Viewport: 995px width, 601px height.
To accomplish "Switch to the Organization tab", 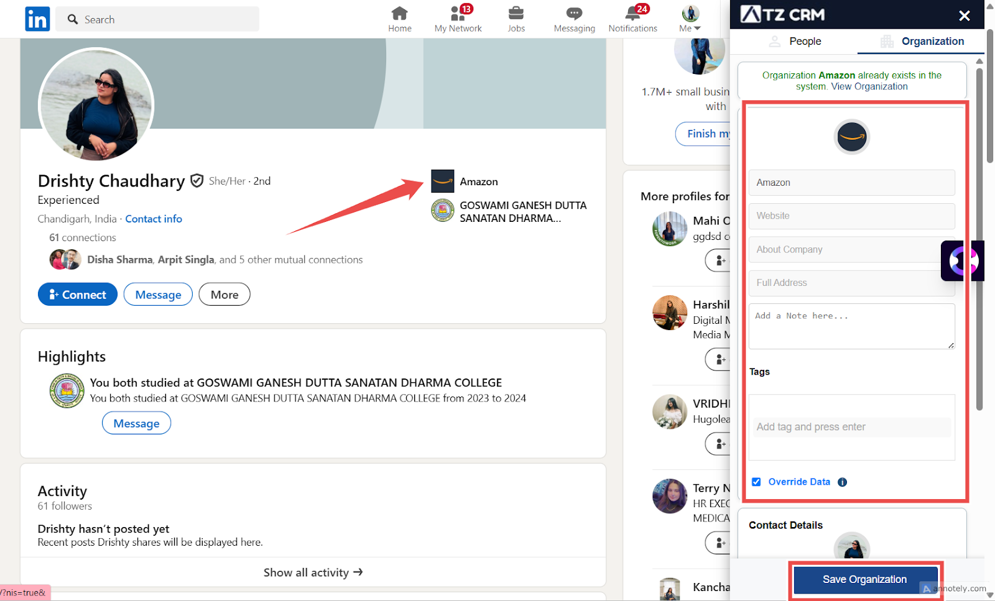I will click(x=922, y=42).
